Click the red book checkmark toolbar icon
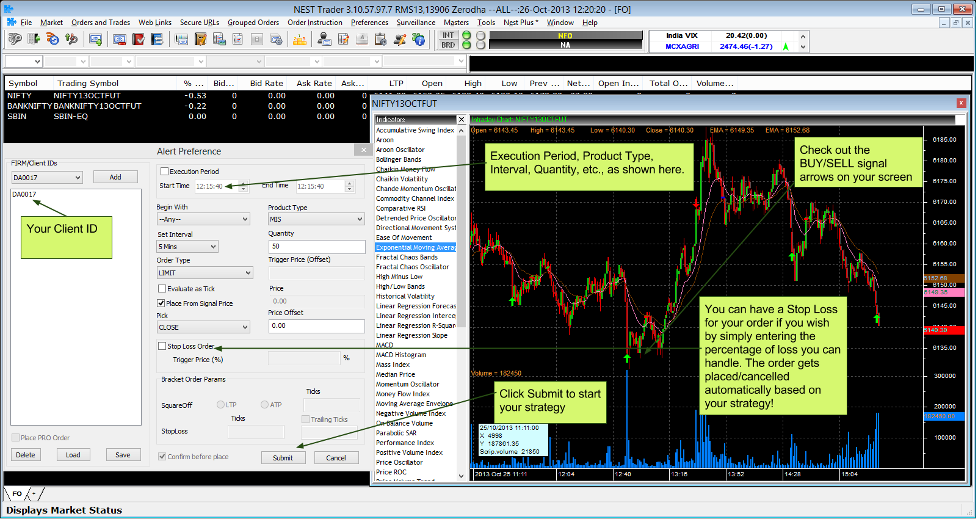The image size is (978, 519). (x=139, y=39)
